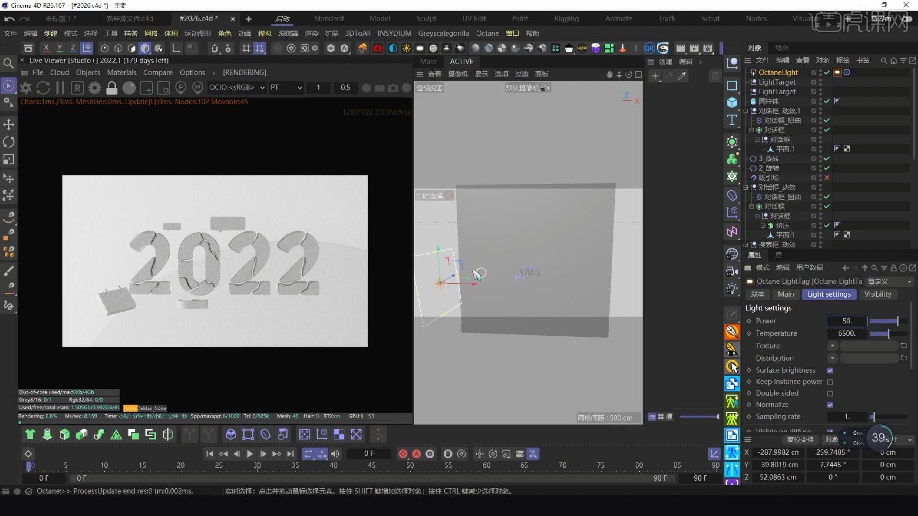Toggle the Normalize checkbox
This screenshot has height=516, width=918.
pyautogui.click(x=830, y=405)
